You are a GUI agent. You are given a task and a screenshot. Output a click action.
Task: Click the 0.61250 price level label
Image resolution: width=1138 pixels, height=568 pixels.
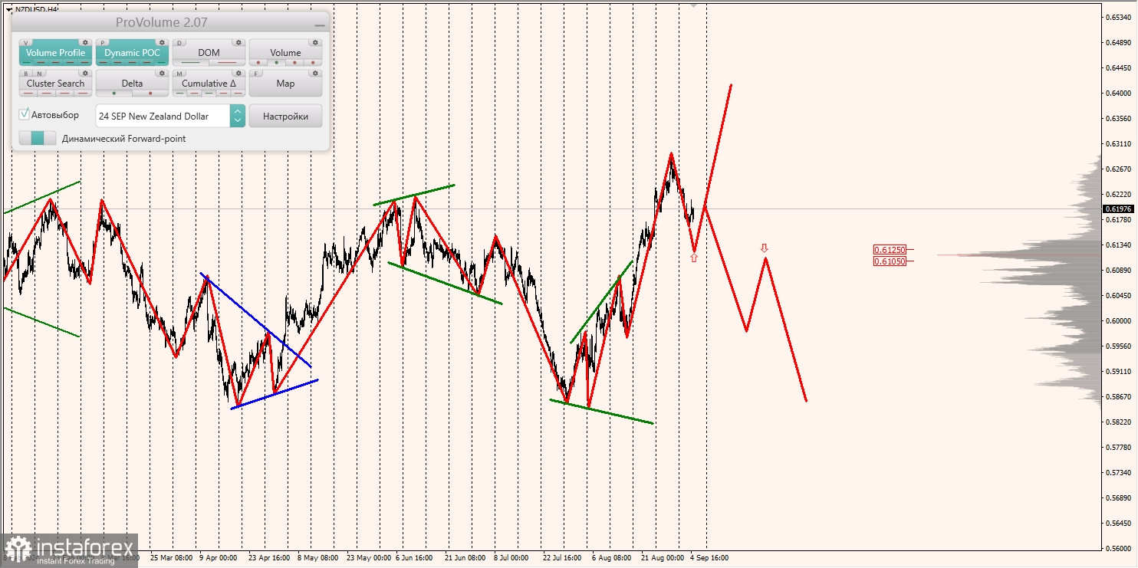coord(890,250)
